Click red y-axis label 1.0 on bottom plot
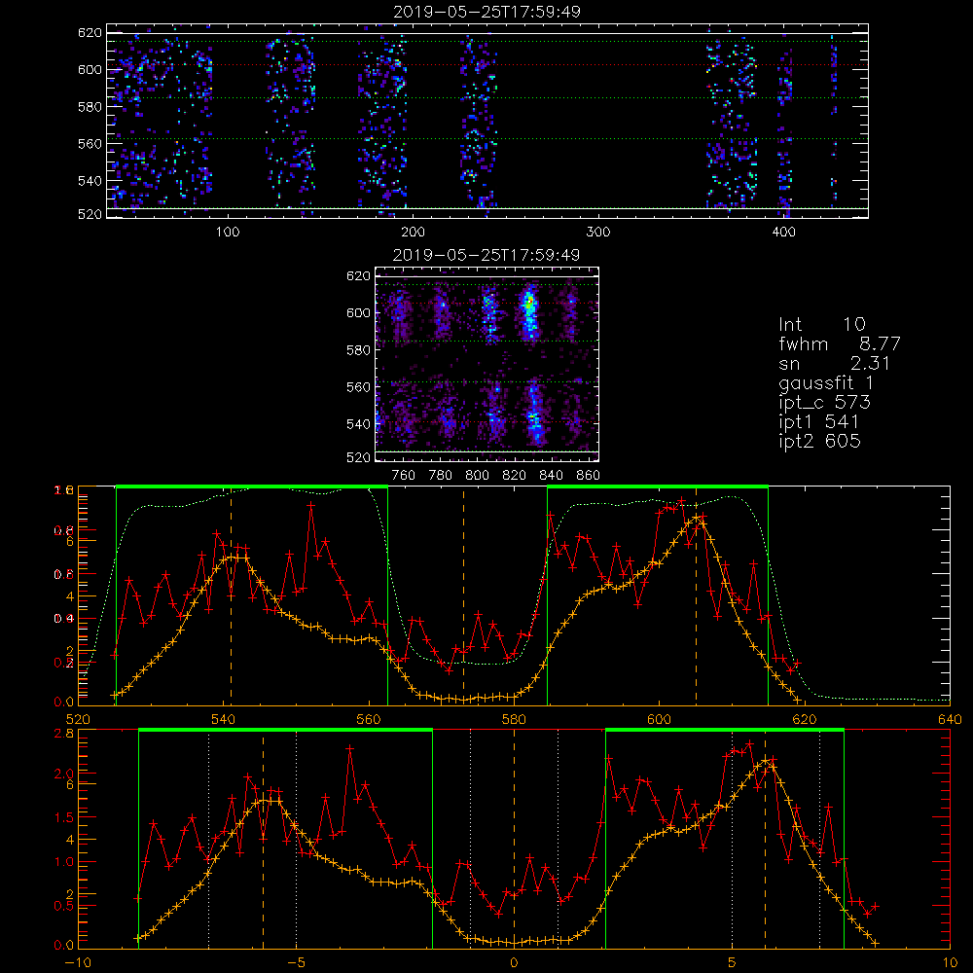This screenshot has height=973, width=973. 66,862
